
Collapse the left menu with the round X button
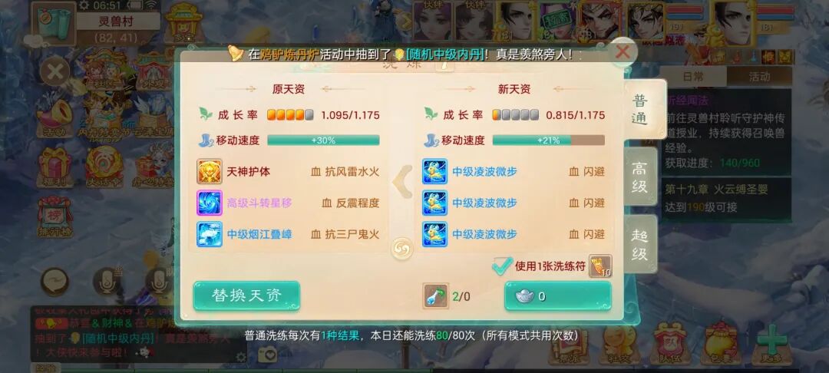click(x=54, y=71)
